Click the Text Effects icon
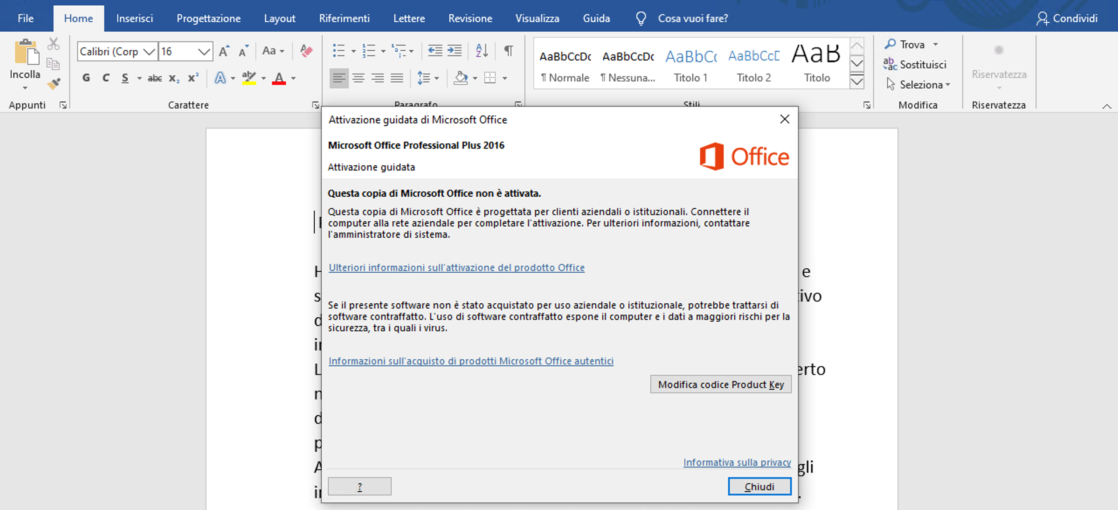 pos(220,78)
